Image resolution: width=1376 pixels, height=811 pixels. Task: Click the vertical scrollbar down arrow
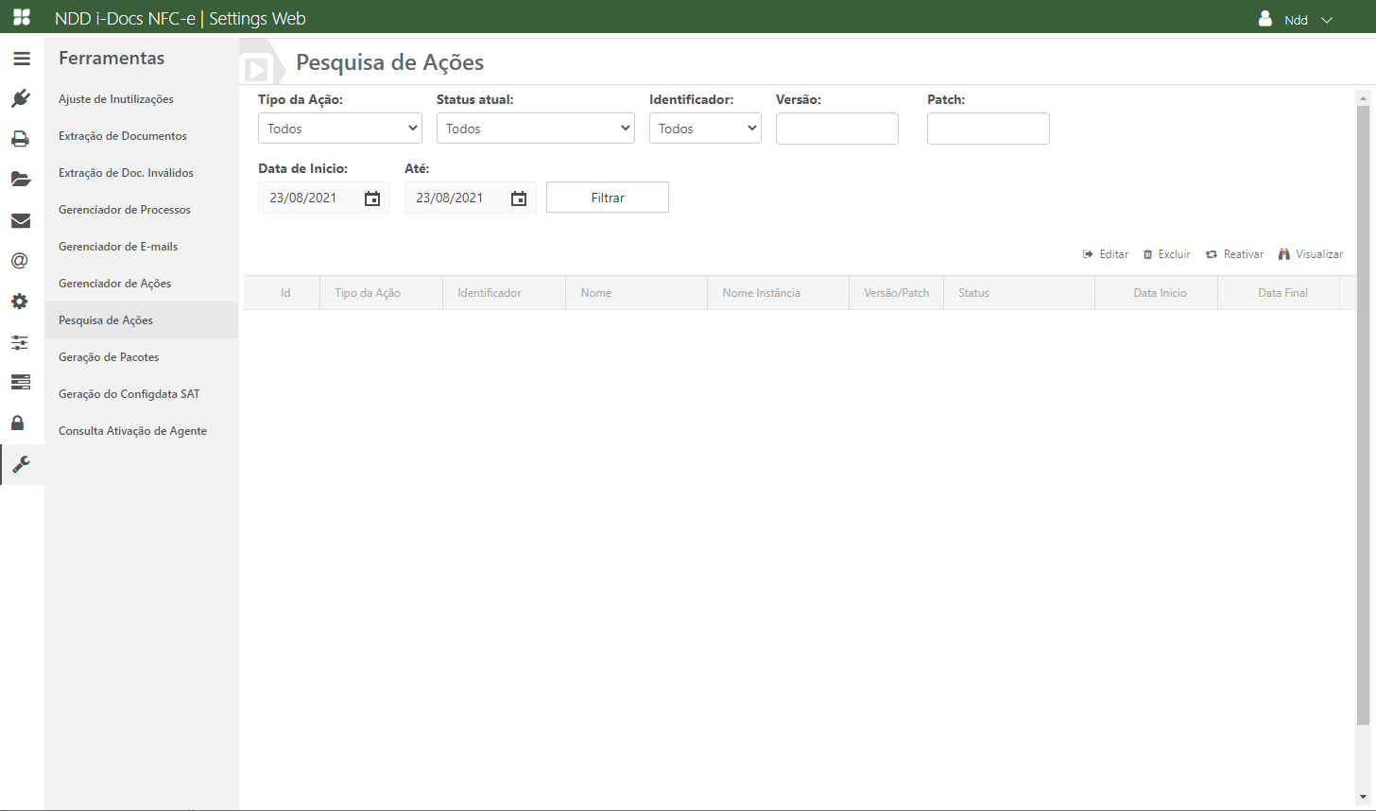click(1363, 797)
